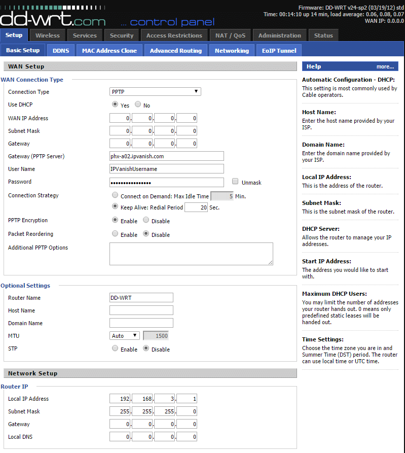The height and width of the screenshot is (453, 405).
Task: Open the Connection Type dropdown
Action: [x=155, y=92]
